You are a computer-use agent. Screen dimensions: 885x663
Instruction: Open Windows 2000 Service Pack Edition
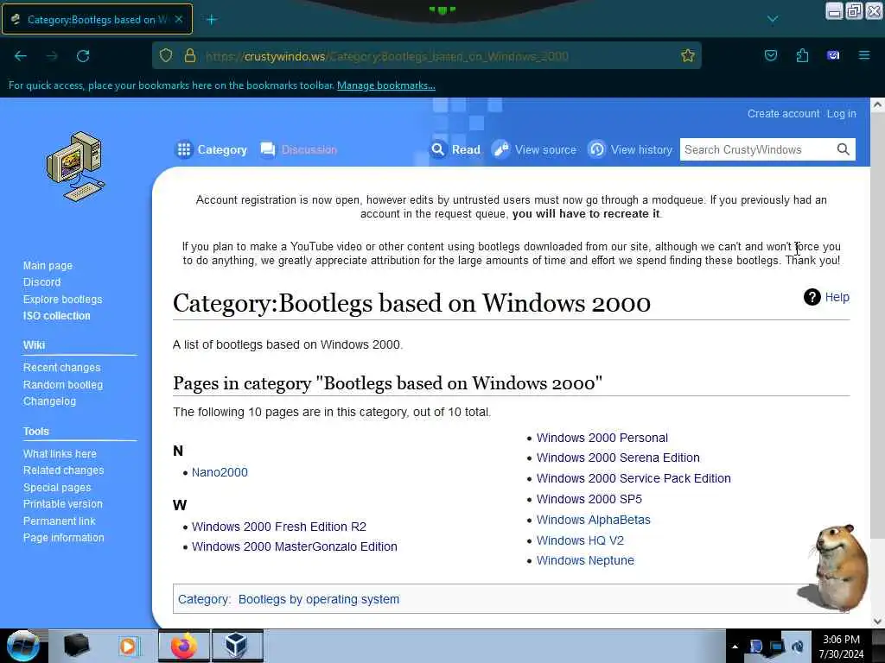coord(634,478)
